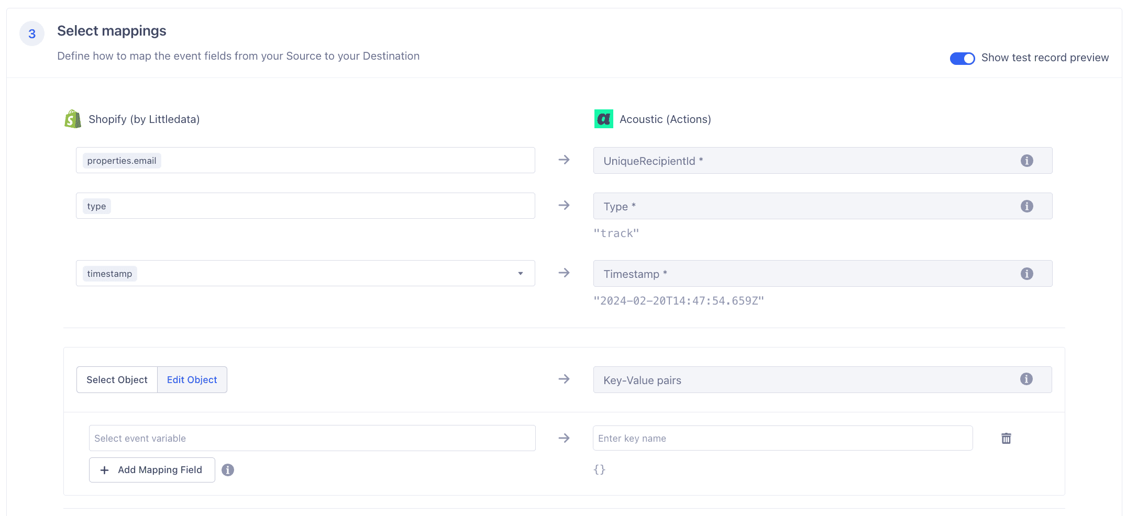Click the track value under Type
The image size is (1126, 516).
tap(616, 233)
